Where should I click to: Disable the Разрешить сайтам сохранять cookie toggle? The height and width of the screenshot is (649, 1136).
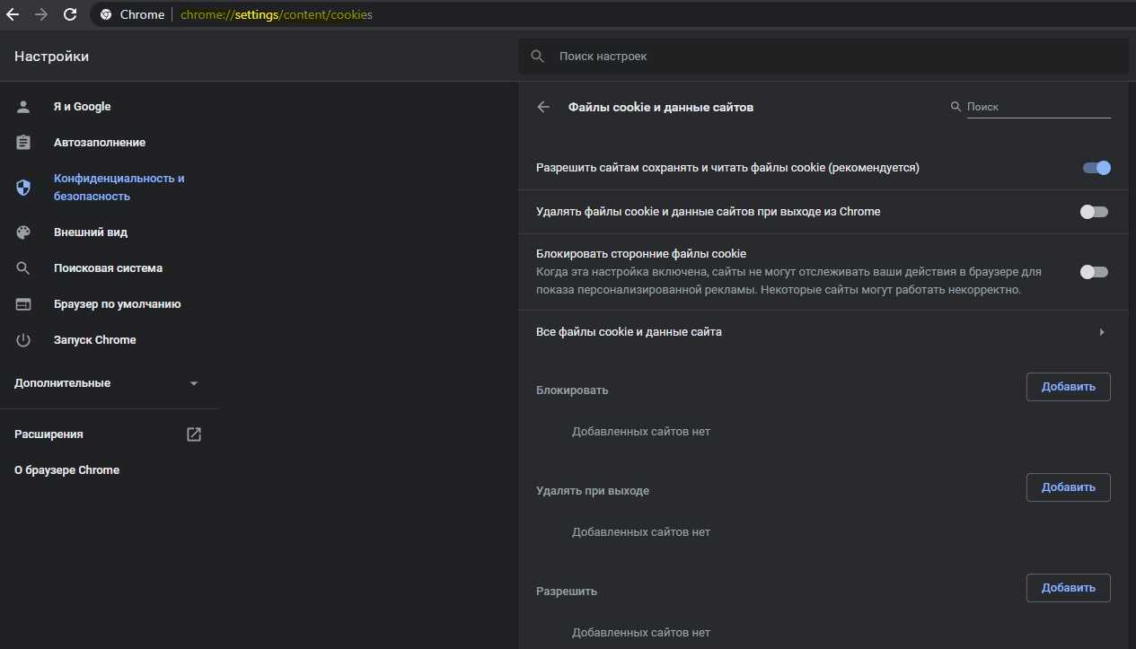(1096, 168)
